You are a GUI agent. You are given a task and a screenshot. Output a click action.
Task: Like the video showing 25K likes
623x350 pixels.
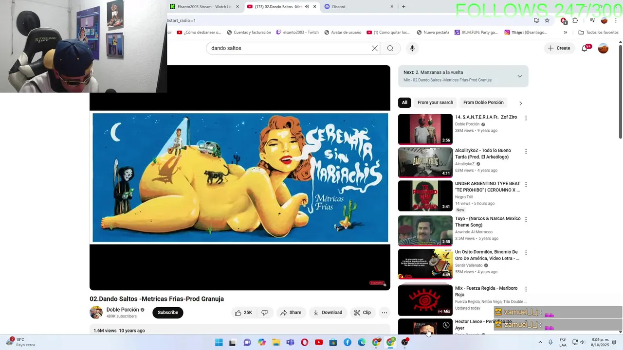click(243, 313)
